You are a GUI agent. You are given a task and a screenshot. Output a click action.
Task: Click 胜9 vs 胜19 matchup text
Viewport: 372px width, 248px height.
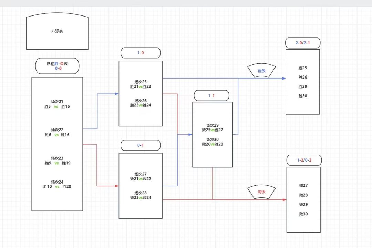pyautogui.click(x=58, y=163)
